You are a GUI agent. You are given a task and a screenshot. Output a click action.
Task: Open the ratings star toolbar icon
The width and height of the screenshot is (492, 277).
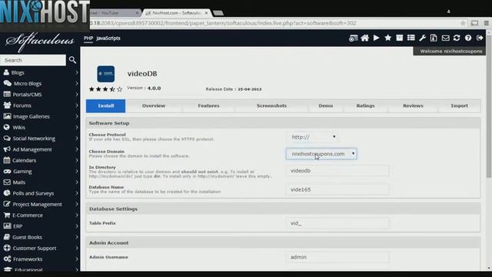387,38
